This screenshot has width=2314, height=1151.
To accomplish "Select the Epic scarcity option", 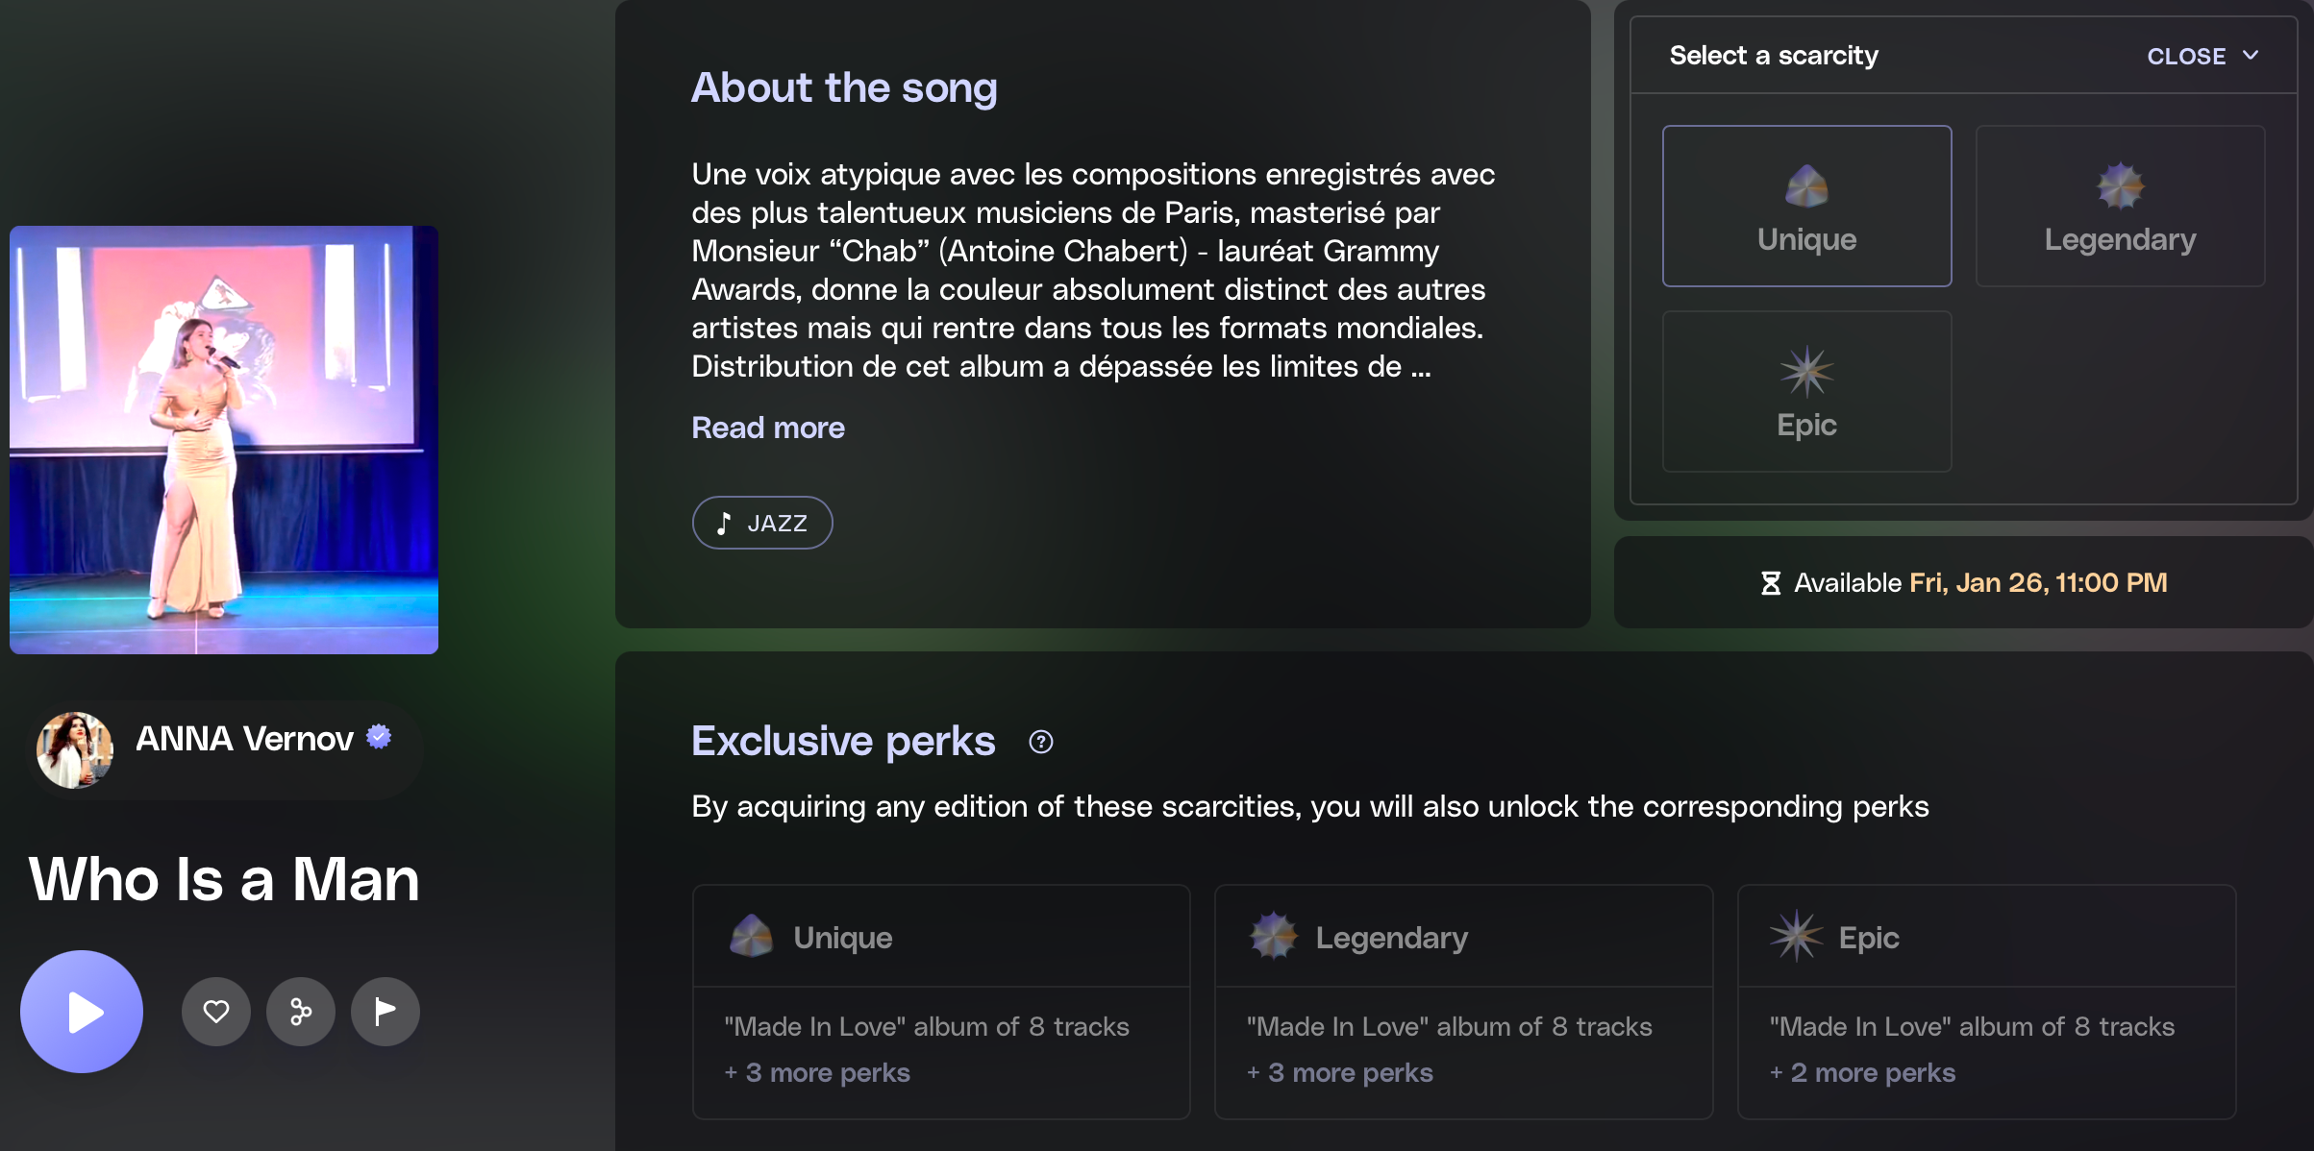I will tap(1806, 391).
